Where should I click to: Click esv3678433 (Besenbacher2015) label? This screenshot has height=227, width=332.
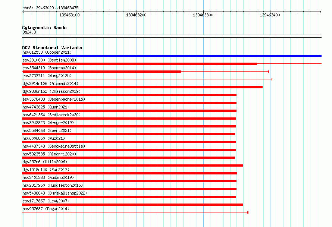click(54, 99)
